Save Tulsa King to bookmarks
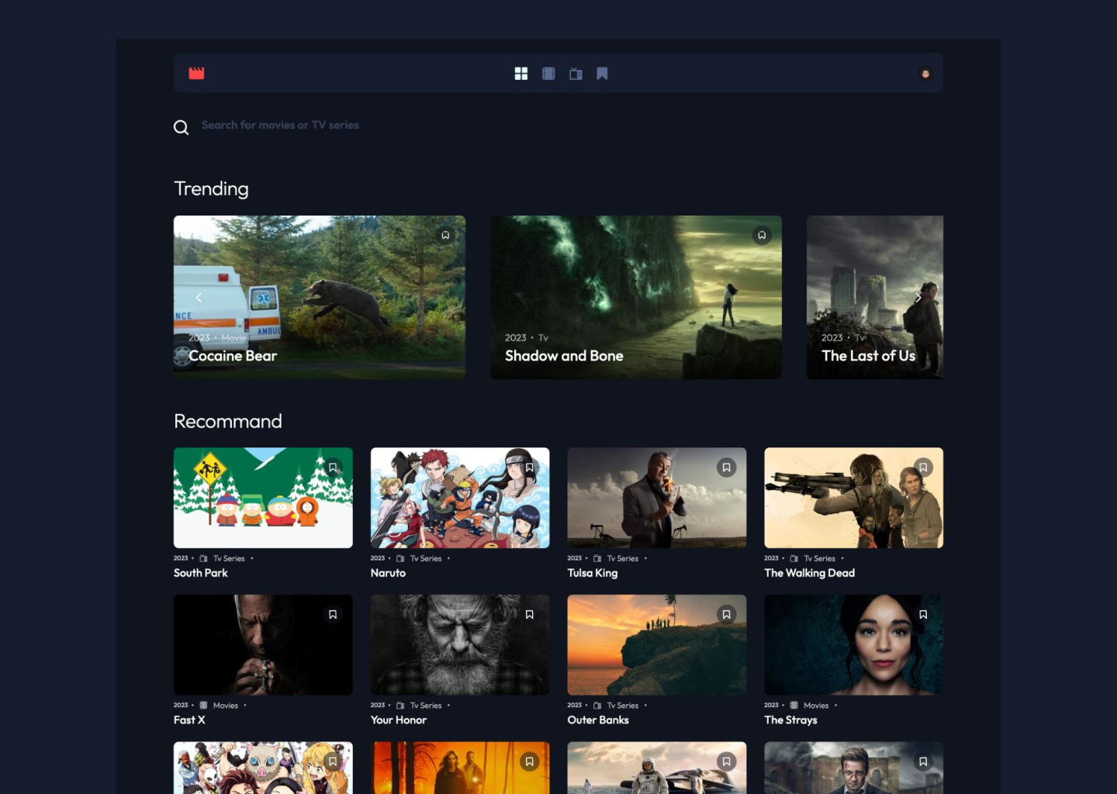The width and height of the screenshot is (1117, 794). pos(726,468)
